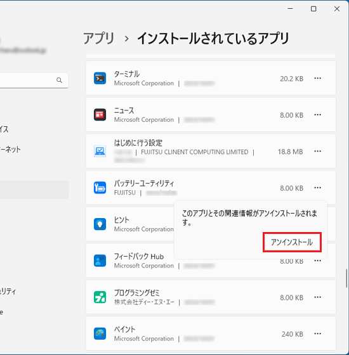Click the はじめに行う設定 app icon
Screen dimensions: 349x355
tap(100, 151)
